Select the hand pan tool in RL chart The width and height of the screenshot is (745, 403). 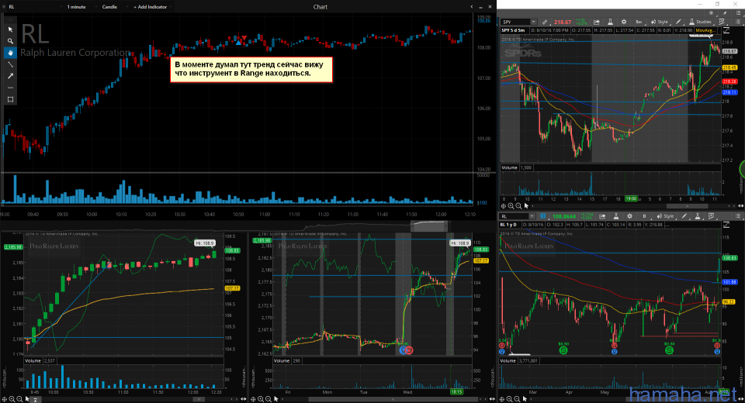[10, 53]
